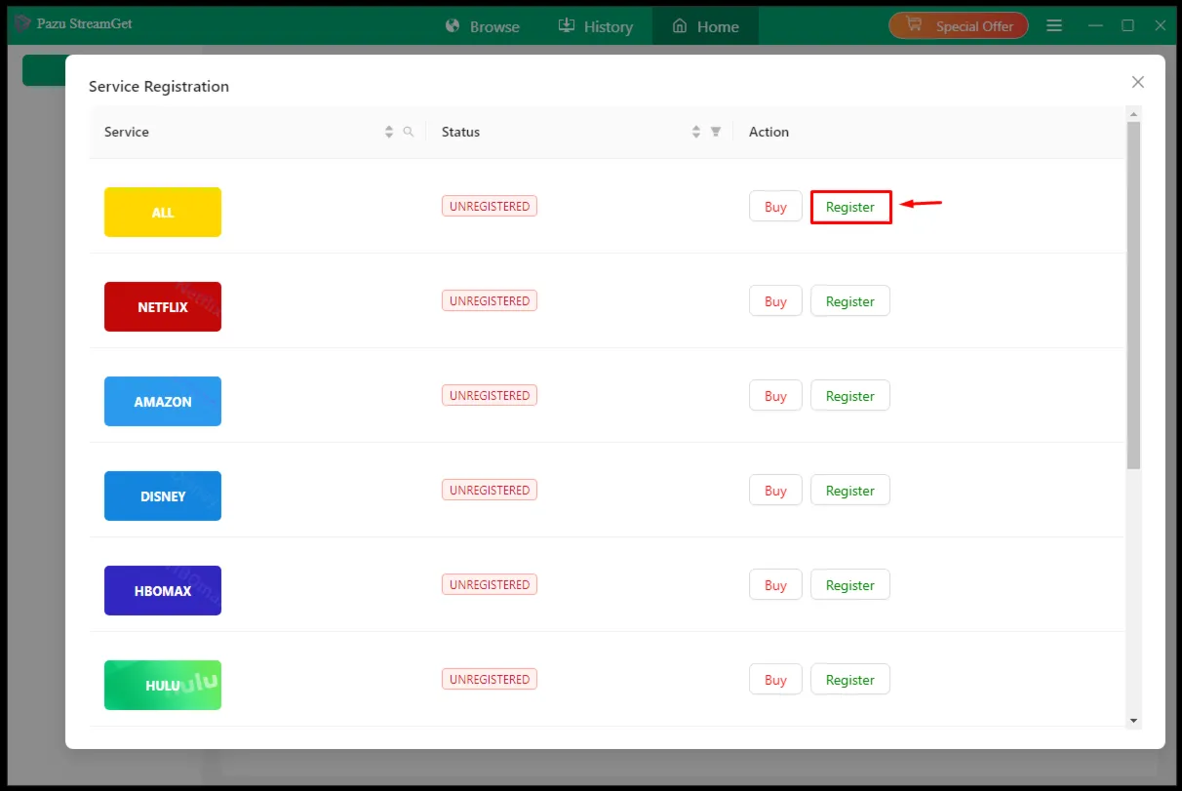Register the ALL services license

tap(850, 207)
